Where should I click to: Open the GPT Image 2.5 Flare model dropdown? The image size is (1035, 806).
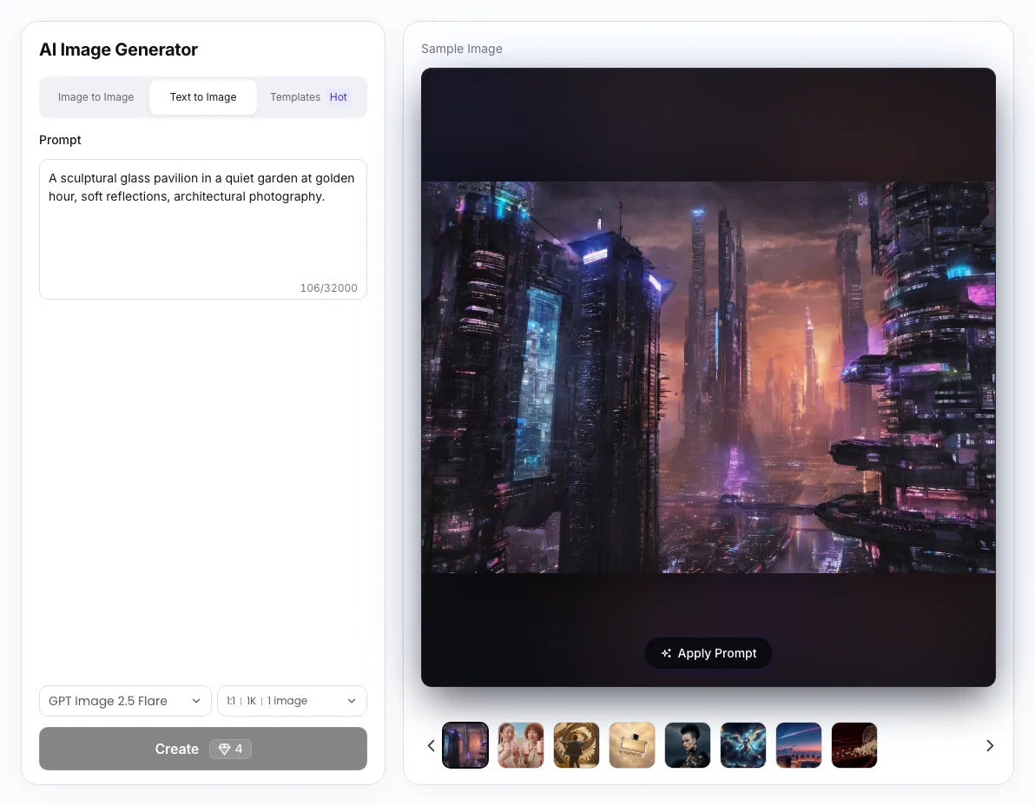[x=125, y=700]
